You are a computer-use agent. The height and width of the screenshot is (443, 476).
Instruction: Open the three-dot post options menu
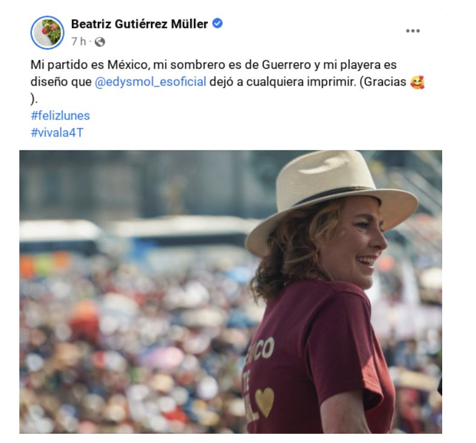point(413,31)
